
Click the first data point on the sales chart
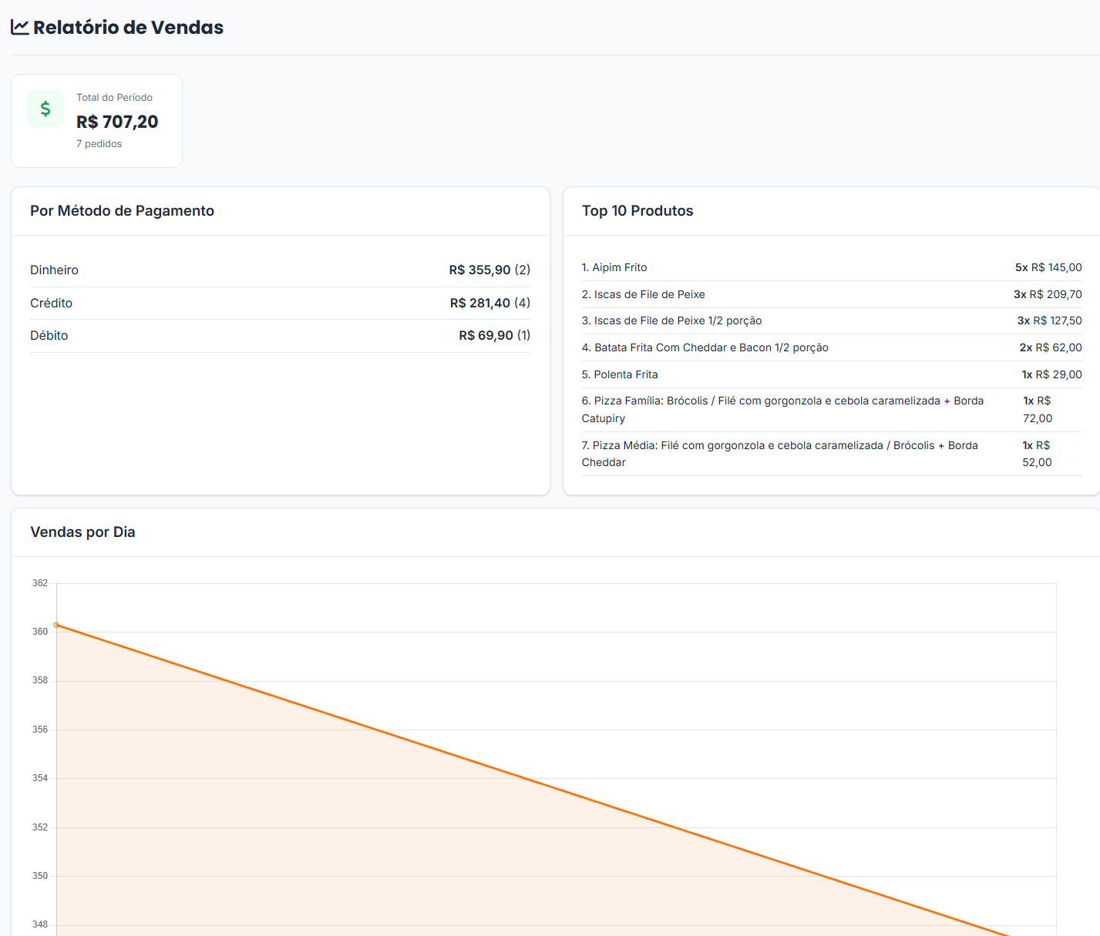point(56,625)
